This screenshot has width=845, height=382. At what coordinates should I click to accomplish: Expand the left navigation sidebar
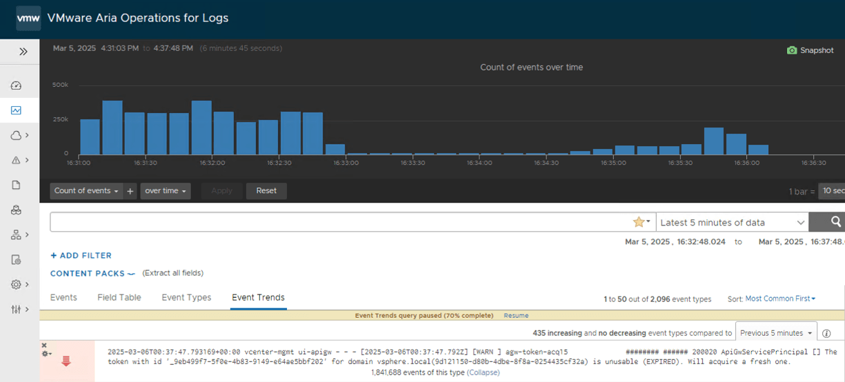tap(23, 51)
